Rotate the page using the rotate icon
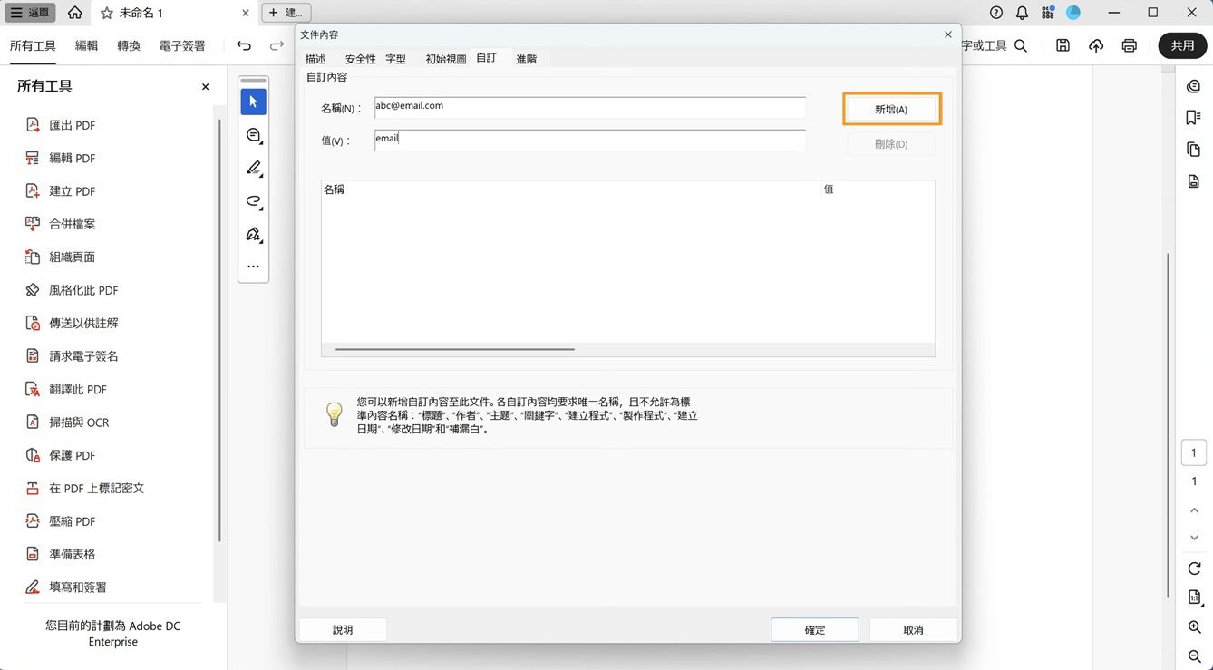The image size is (1213, 670). pos(1193,568)
